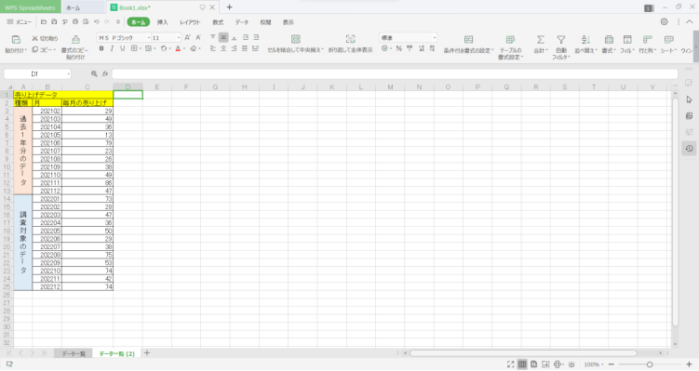Switch to page break preview in status bar
This screenshot has width=699, height=371.
tap(545, 364)
